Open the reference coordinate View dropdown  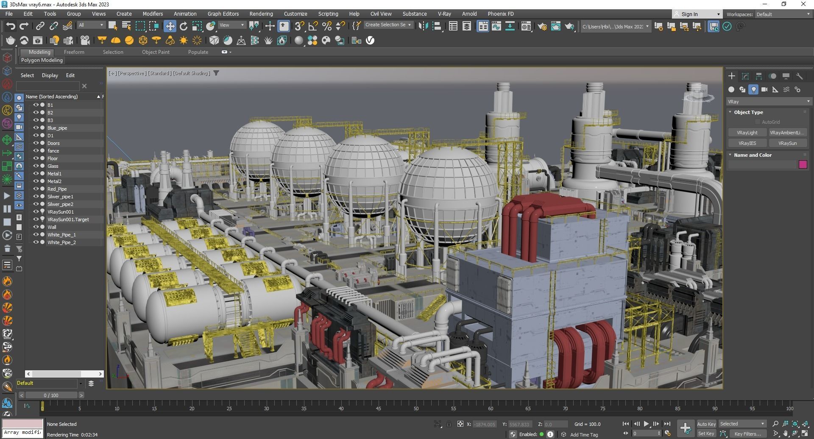click(231, 25)
